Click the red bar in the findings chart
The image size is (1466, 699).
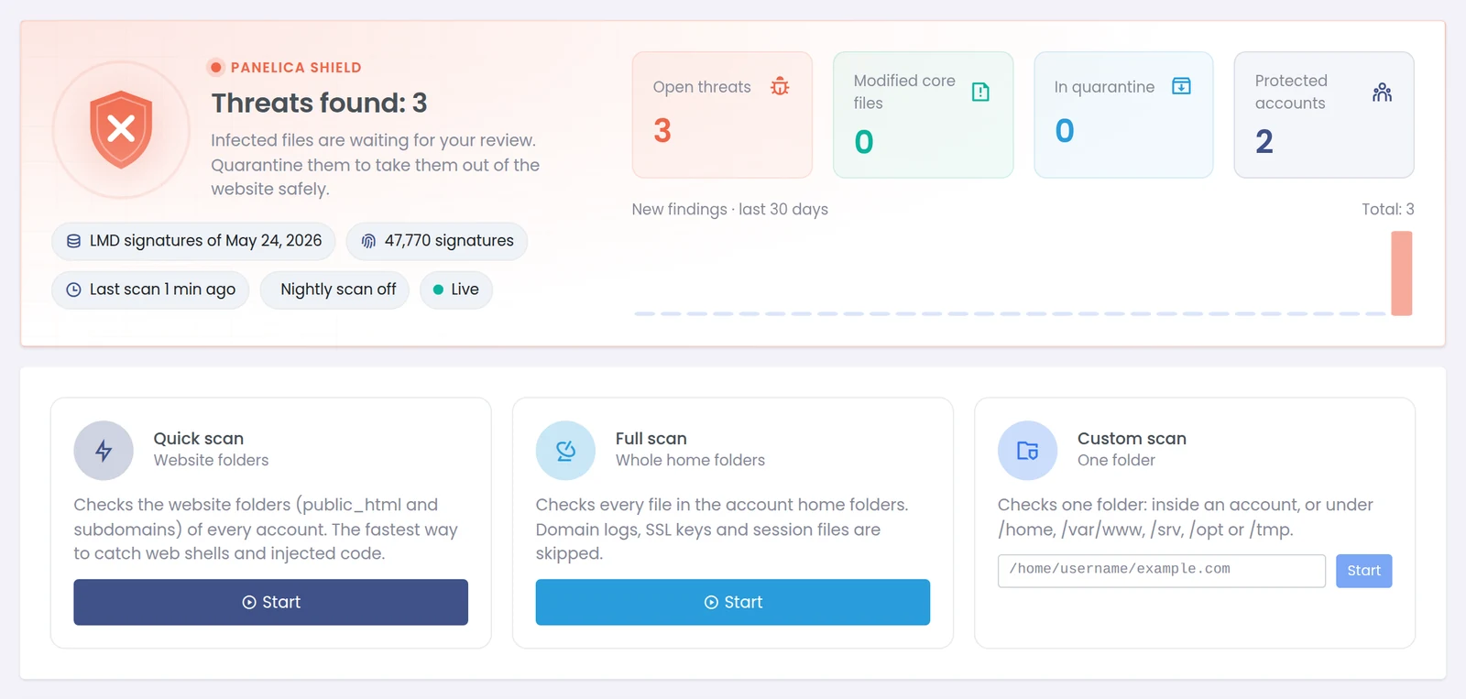1402,273
